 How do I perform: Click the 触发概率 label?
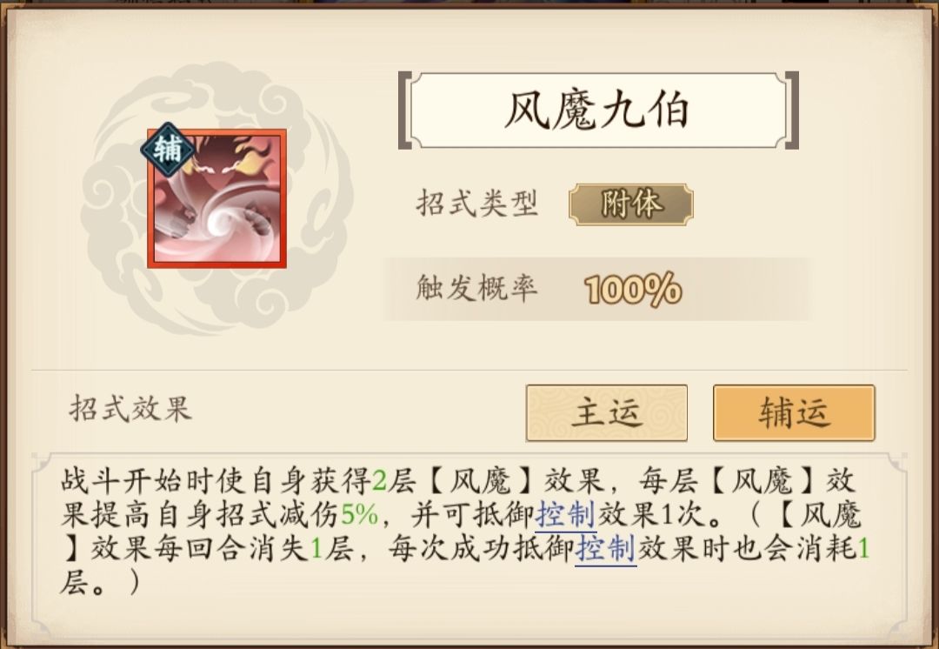pos(476,288)
